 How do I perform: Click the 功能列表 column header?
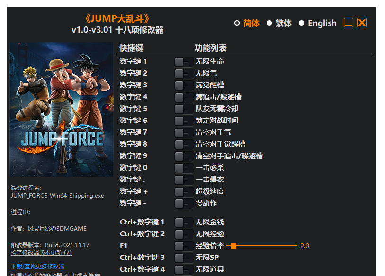211,48
